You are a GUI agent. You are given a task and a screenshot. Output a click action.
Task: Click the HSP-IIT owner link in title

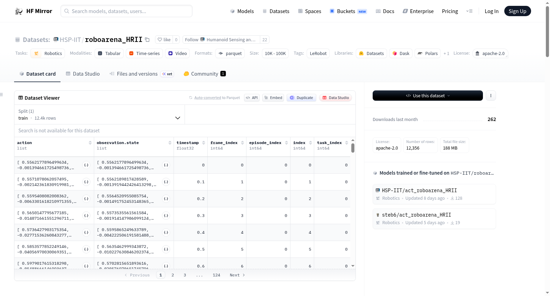click(x=70, y=40)
